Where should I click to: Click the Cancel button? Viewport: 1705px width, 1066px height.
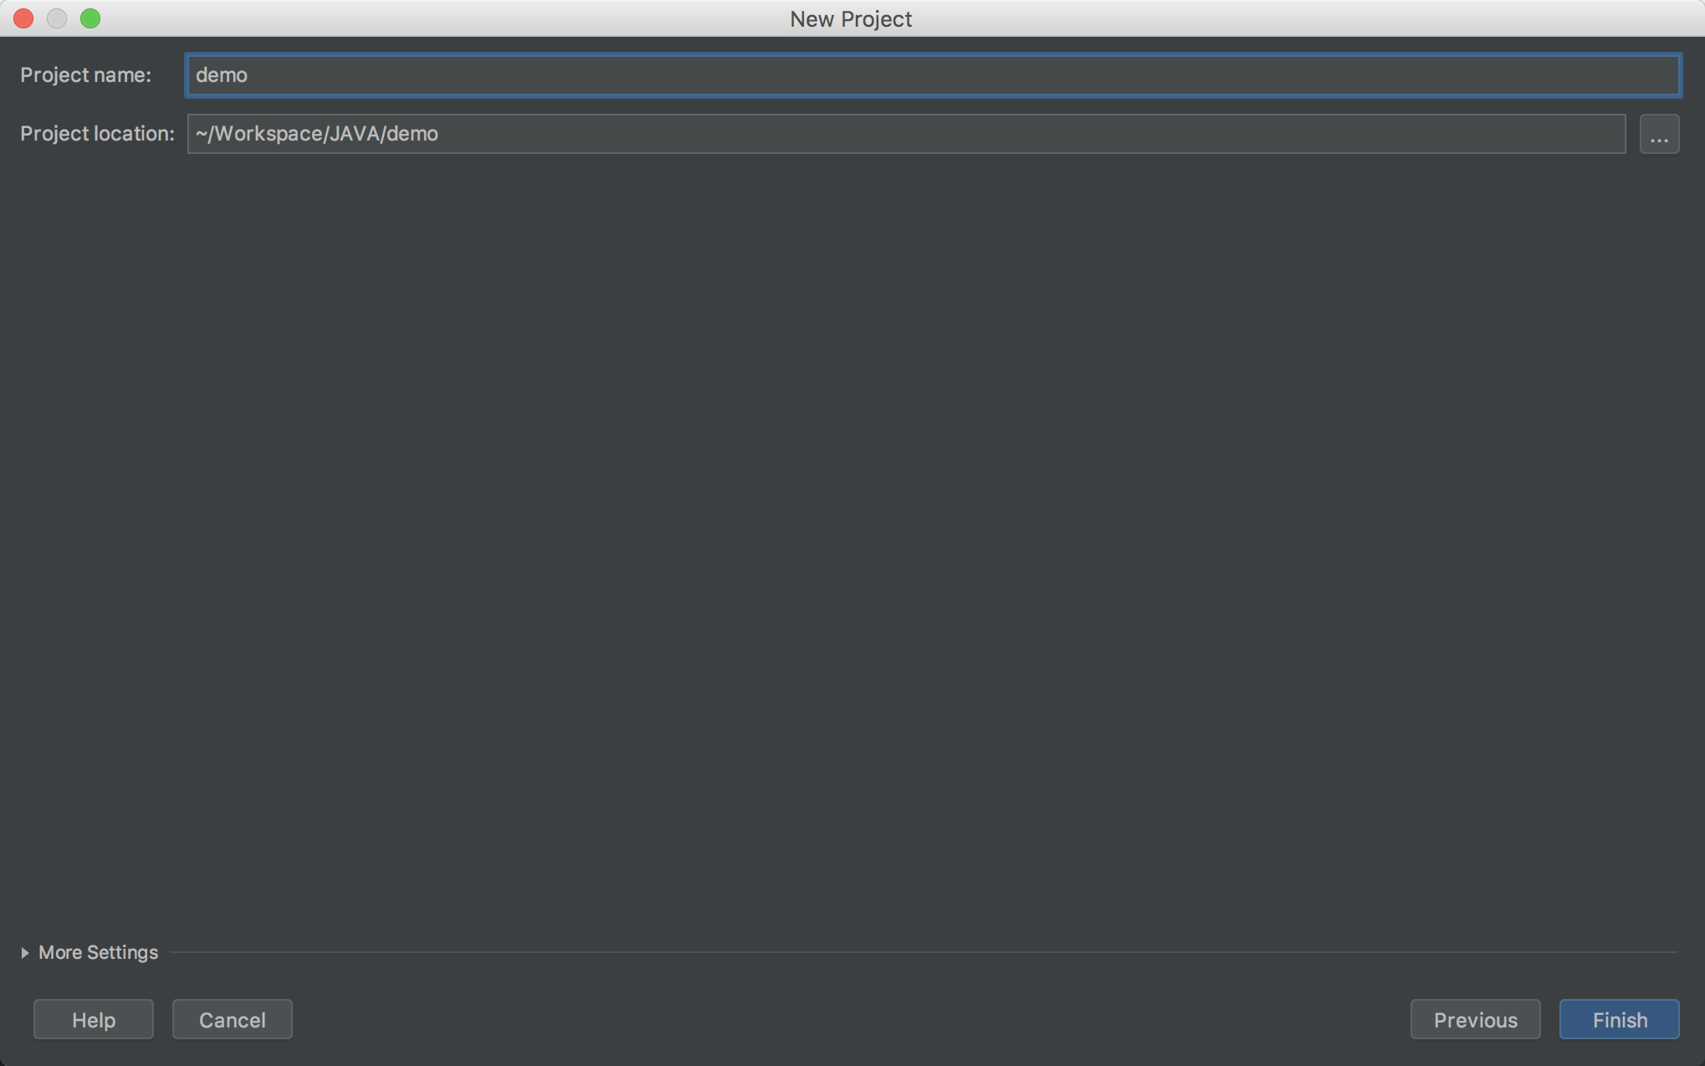pos(232,1019)
